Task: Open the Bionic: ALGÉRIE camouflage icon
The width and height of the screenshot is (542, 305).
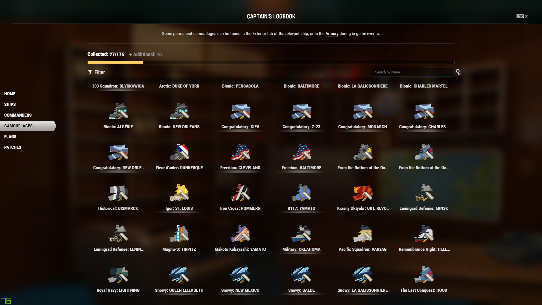Action: [118, 111]
